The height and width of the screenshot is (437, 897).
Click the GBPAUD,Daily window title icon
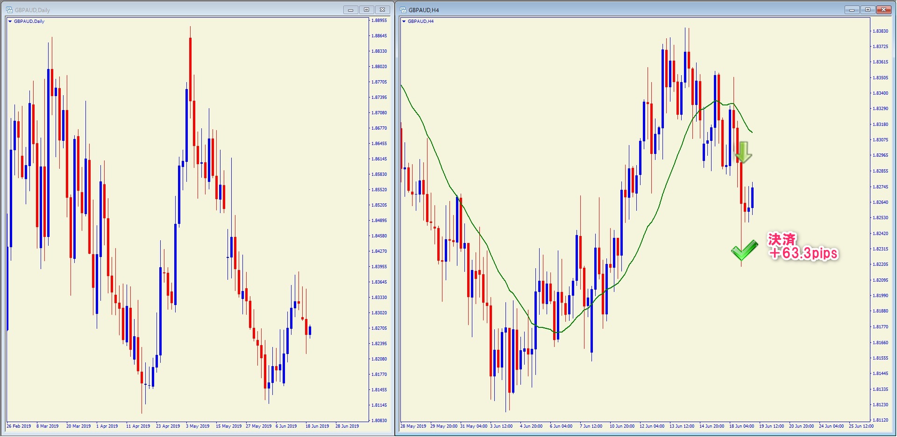(x=9, y=10)
